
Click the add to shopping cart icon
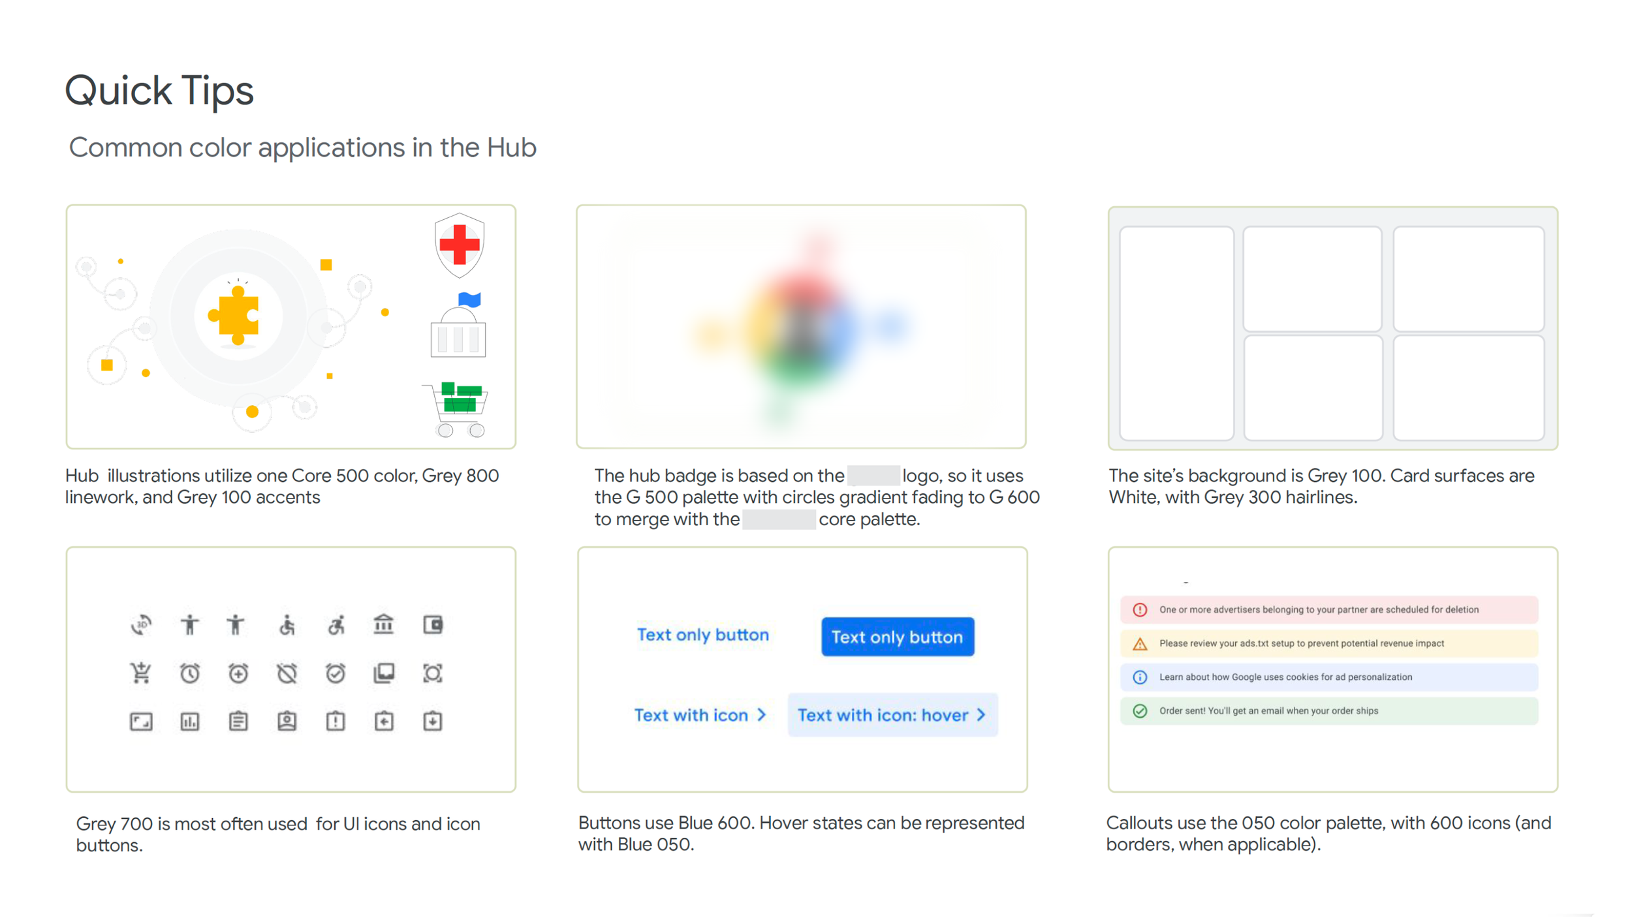141,673
